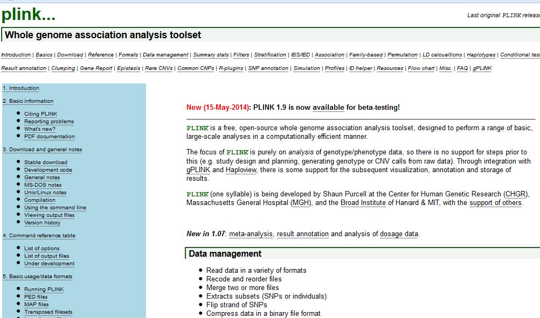The height and width of the screenshot is (318, 540).
Task: Open General notes in sidebar
Action: click(x=42, y=178)
